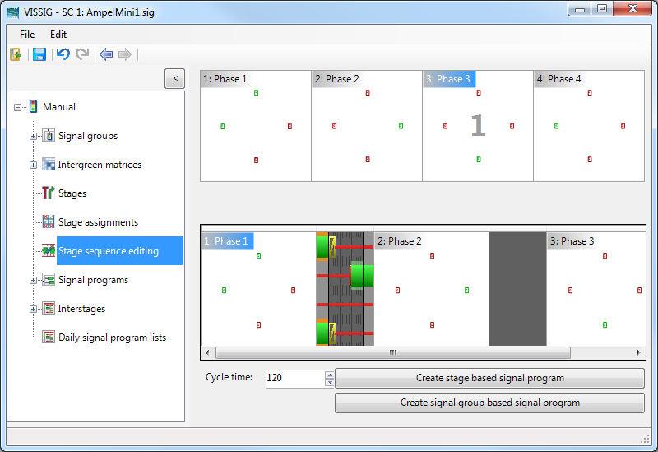Click Create stage based signal program
Viewport: 658px width, 452px height.
point(489,378)
